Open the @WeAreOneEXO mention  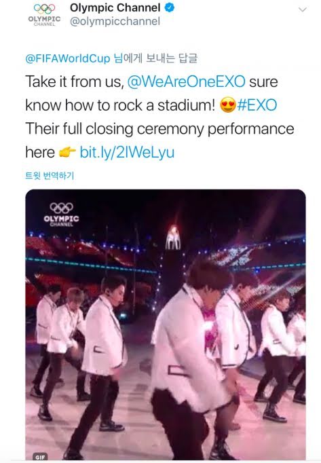point(186,81)
